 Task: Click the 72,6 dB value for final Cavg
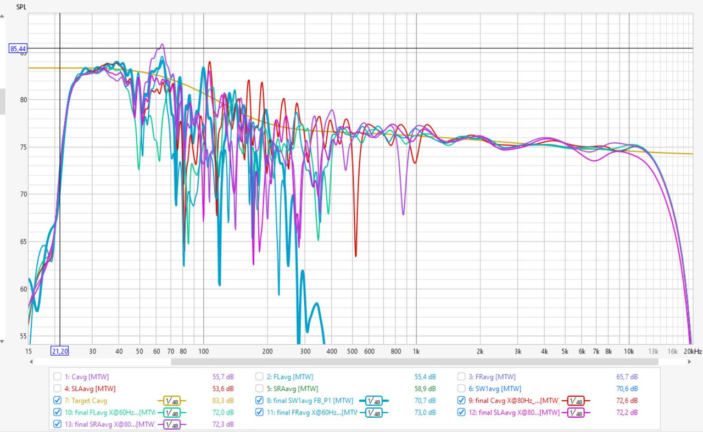[627, 401]
